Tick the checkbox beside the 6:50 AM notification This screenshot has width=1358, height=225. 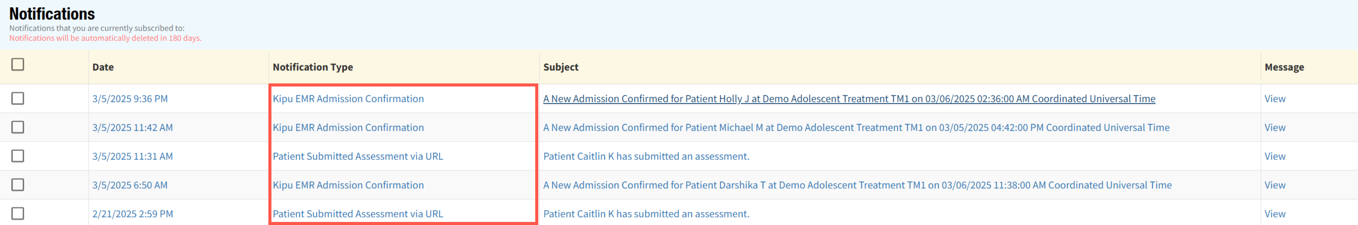tap(18, 184)
